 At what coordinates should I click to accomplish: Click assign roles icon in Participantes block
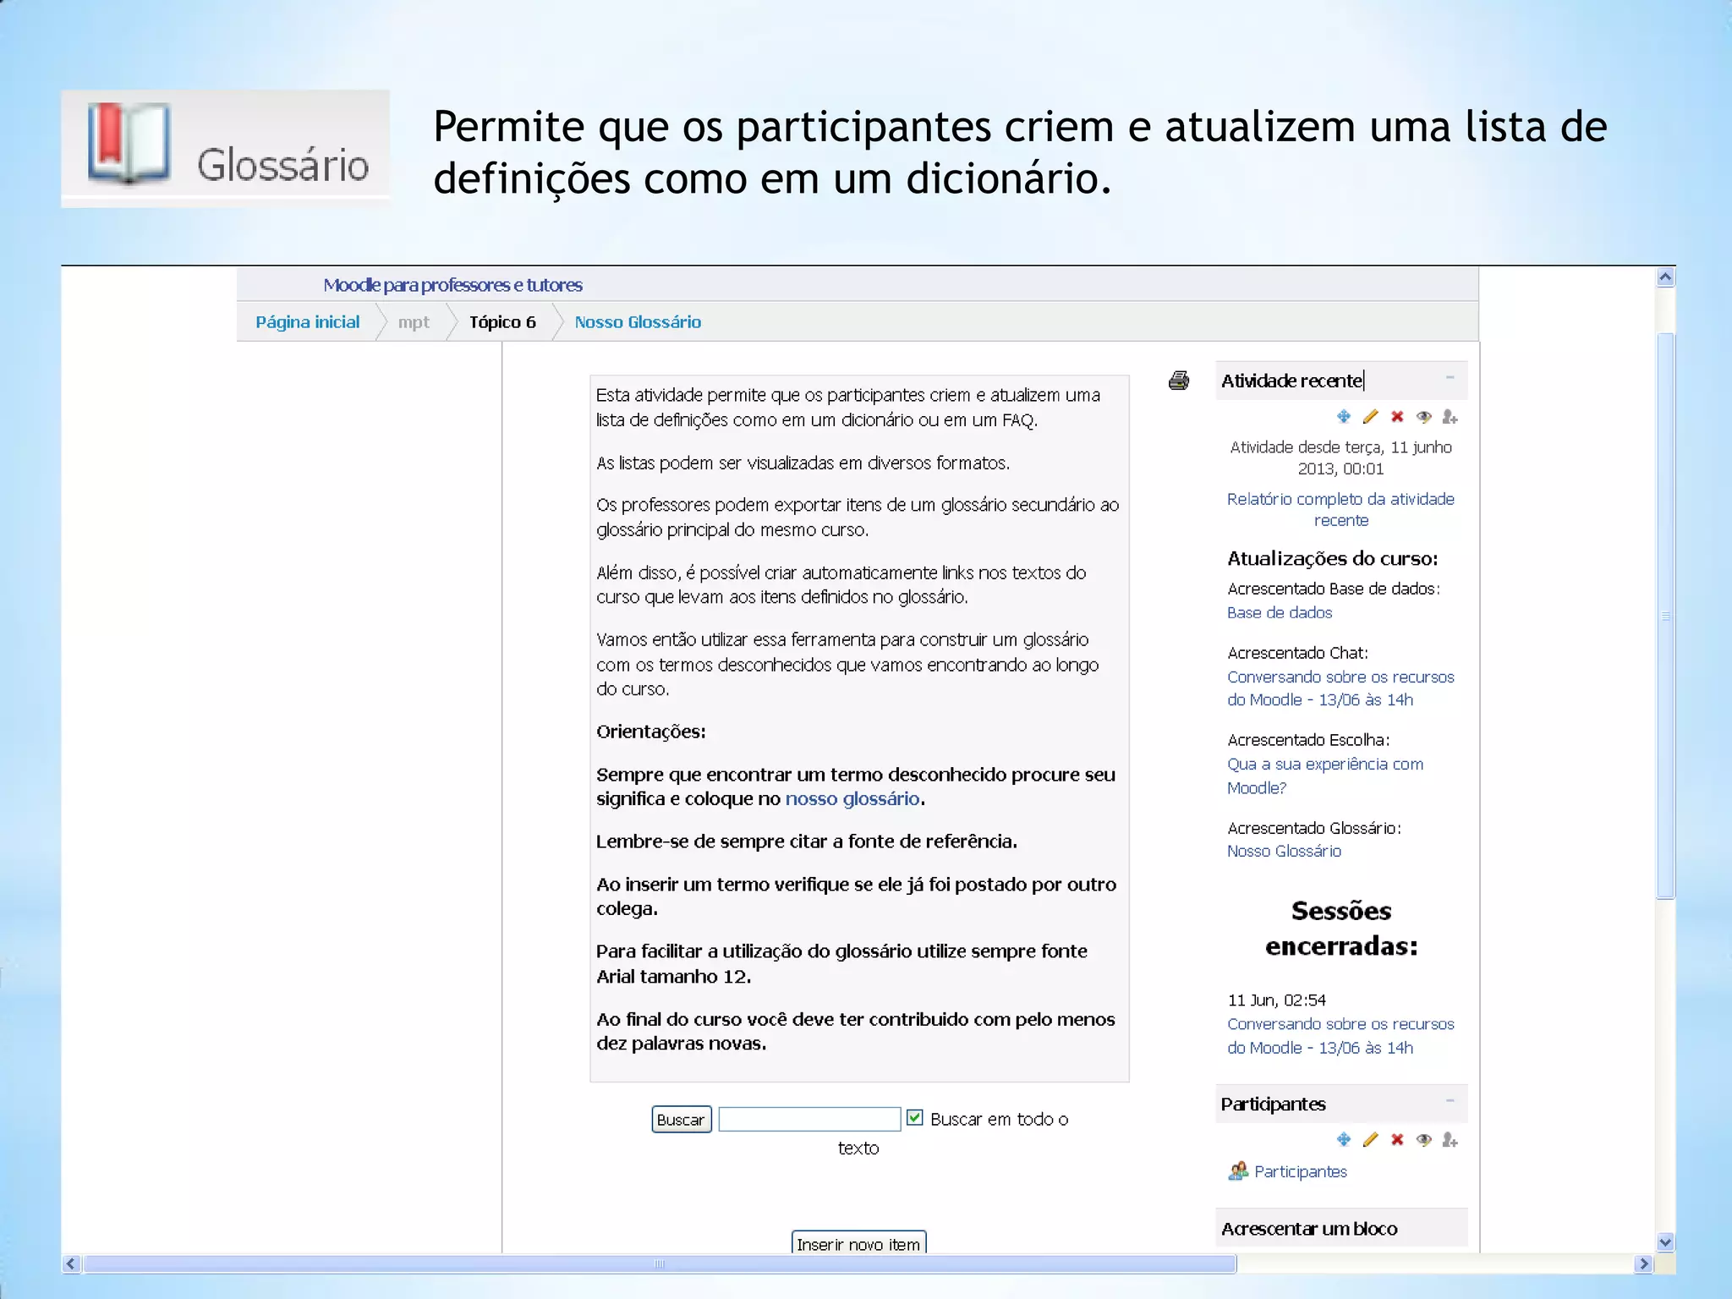coord(1450,1139)
